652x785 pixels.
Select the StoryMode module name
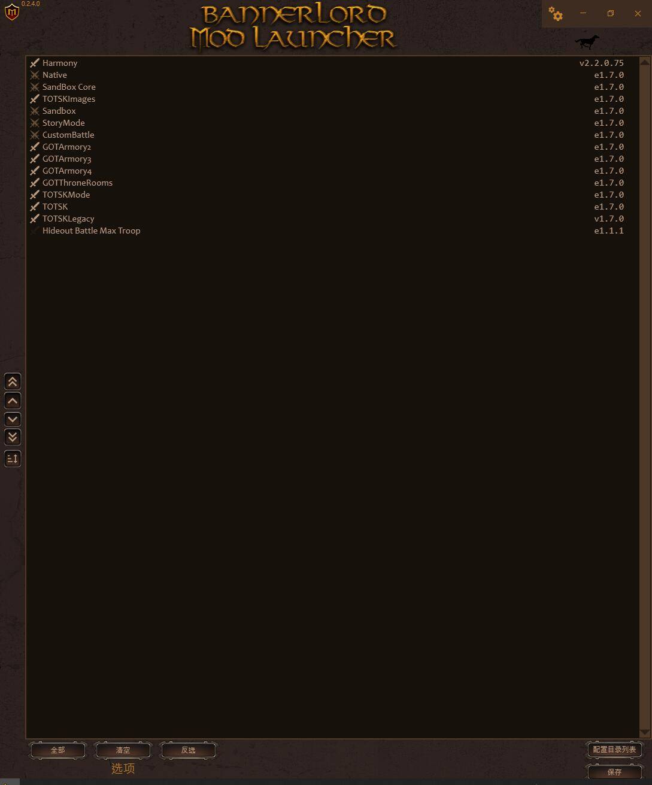(x=63, y=123)
